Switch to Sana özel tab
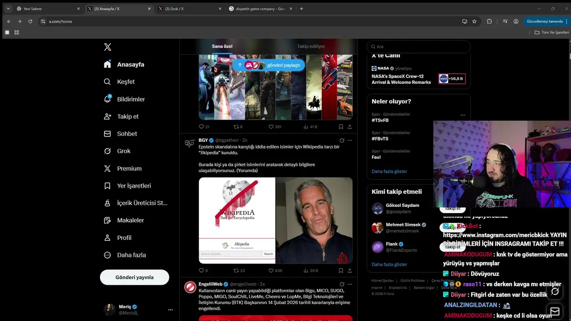Screen dimensions: 571x321 click(x=222, y=46)
